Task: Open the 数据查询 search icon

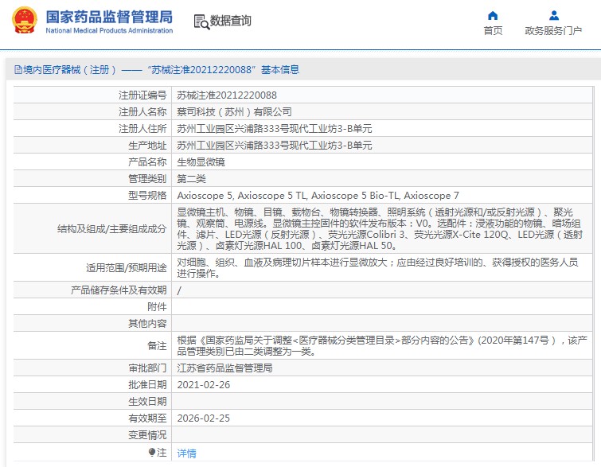Action: [x=201, y=21]
